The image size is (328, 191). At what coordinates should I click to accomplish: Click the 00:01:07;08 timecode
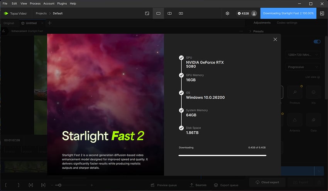[x=12, y=140]
